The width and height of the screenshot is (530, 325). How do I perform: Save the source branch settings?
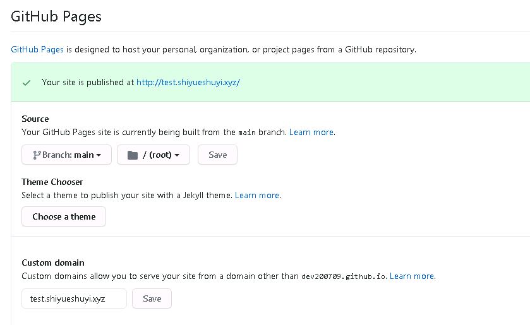[x=217, y=155]
